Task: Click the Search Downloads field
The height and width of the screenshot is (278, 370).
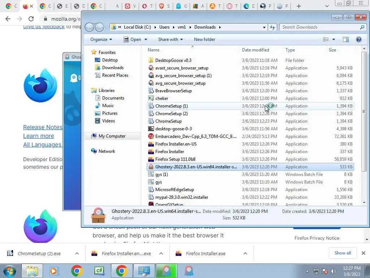Action: click(x=323, y=27)
